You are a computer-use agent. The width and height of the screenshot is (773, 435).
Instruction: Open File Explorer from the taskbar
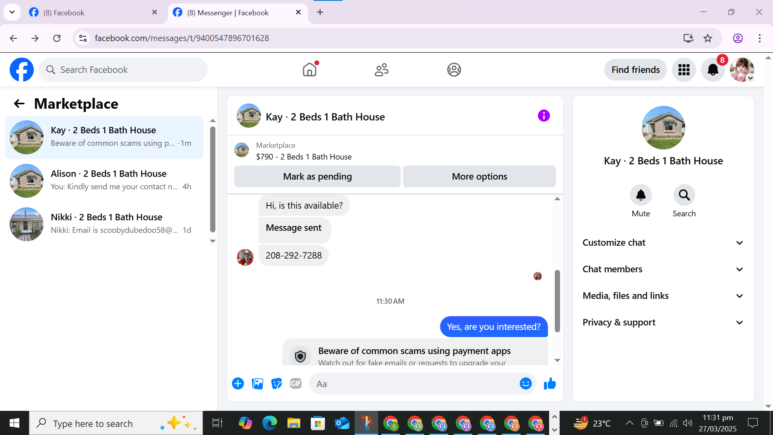click(x=293, y=423)
